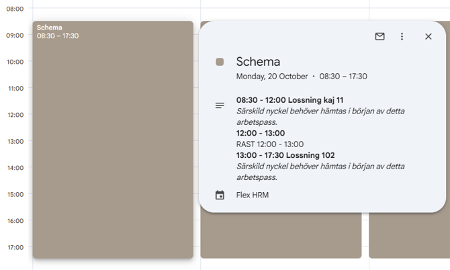
Task: Click the Flex HRM calendar name
Action: 253,195
